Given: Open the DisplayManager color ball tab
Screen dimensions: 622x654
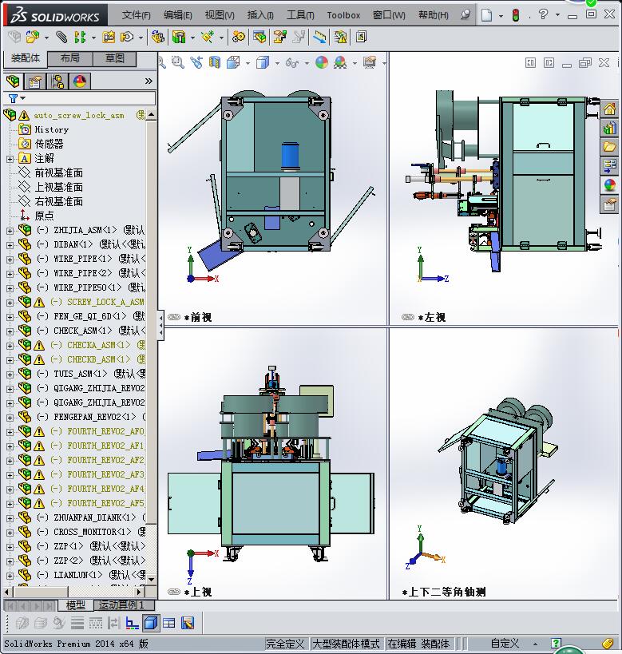Looking at the screenshot, I should [x=80, y=81].
